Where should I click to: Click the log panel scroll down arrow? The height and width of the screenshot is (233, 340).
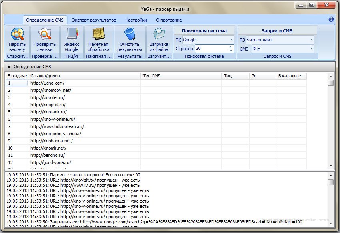tap(331, 223)
